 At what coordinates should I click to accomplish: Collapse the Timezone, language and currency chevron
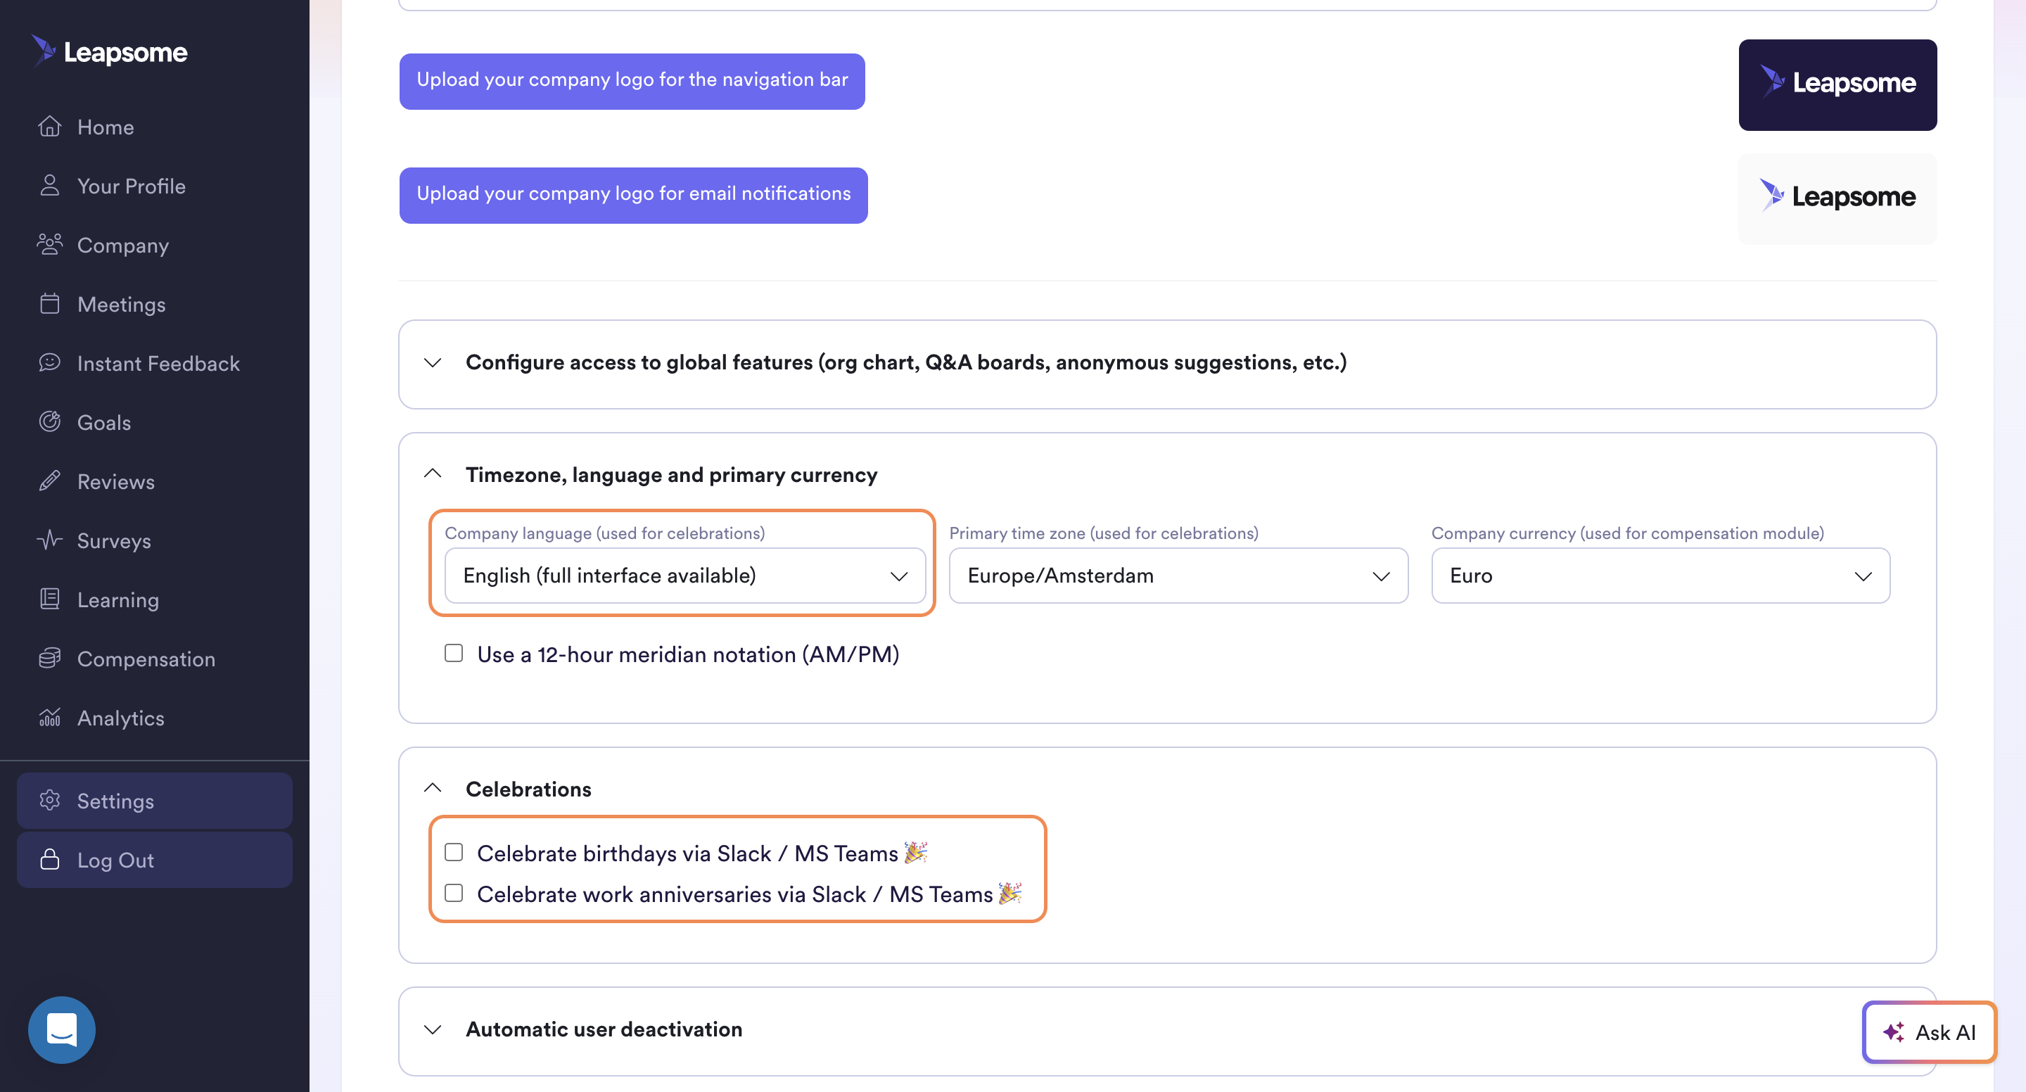click(433, 474)
